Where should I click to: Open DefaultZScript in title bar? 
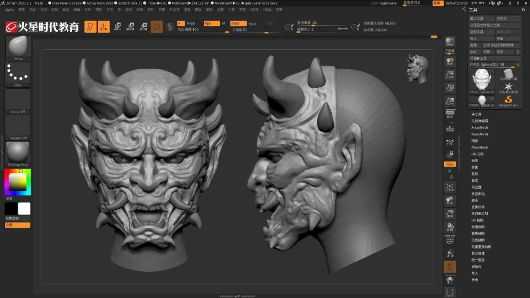point(457,3)
